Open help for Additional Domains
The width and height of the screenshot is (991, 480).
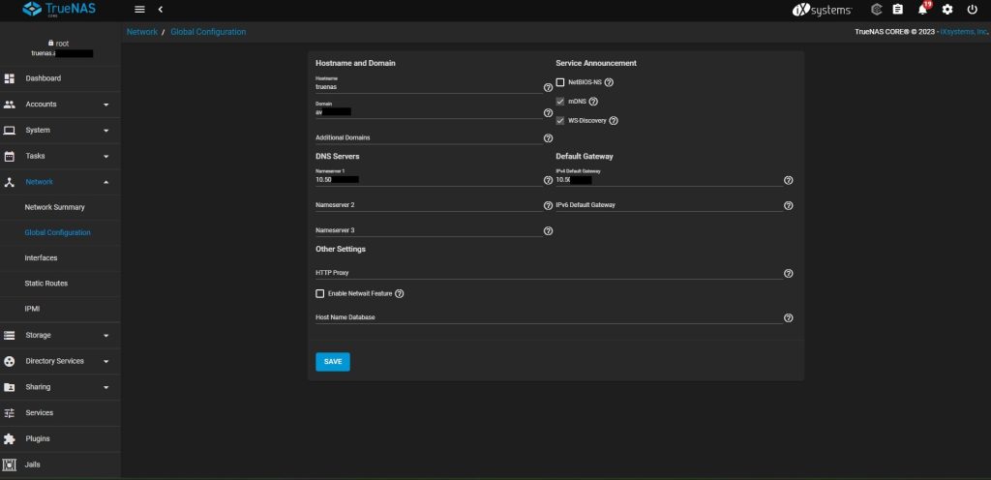click(x=548, y=138)
